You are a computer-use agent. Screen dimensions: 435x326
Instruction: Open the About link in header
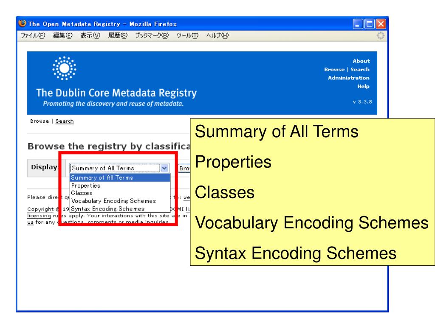coord(361,61)
